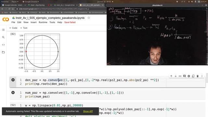Move cell up with the arrow icon
The height and width of the screenshot is (117, 208).
tap(171, 76)
